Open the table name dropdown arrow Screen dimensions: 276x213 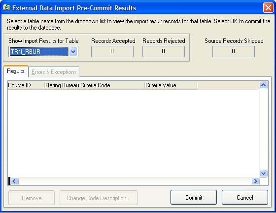[x=73, y=52]
